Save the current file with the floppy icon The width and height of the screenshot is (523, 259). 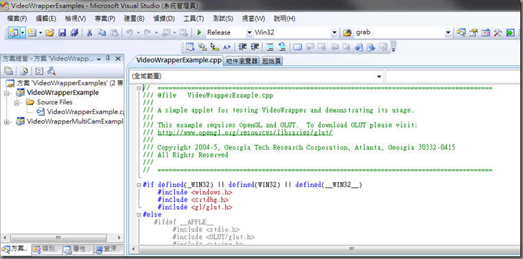[x=62, y=33]
